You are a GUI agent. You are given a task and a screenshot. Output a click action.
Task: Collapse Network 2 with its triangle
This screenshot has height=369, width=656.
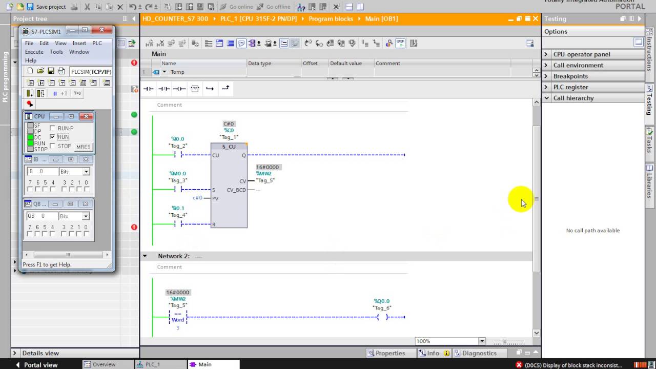pyautogui.click(x=145, y=256)
